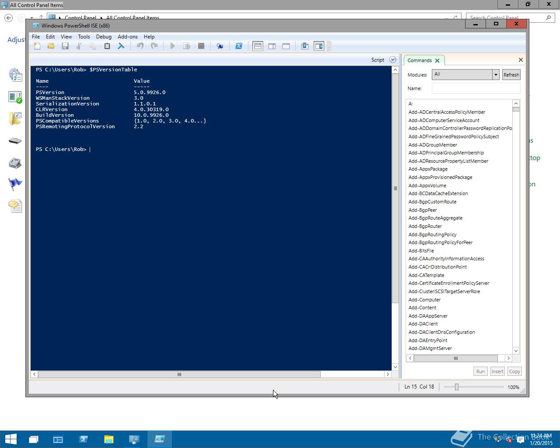The image size is (560, 448).
Task: Click the console horizontal scrollbar thumb
Action: (179, 374)
